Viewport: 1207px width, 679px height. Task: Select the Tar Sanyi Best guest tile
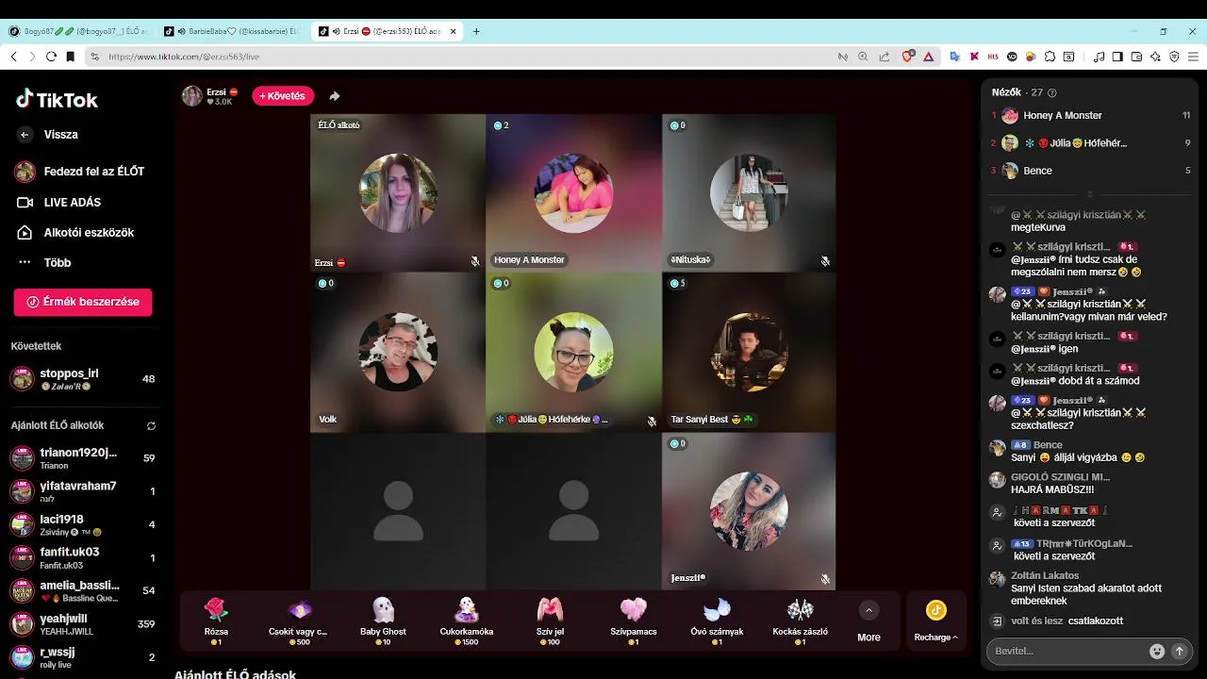[x=749, y=352]
